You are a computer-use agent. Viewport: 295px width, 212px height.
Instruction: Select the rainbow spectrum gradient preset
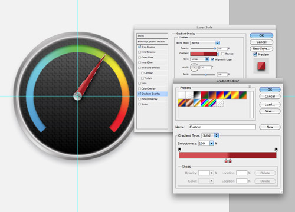(x=205, y=102)
